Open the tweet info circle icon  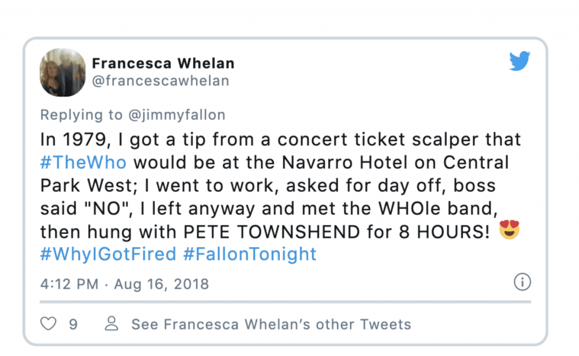pos(522,282)
